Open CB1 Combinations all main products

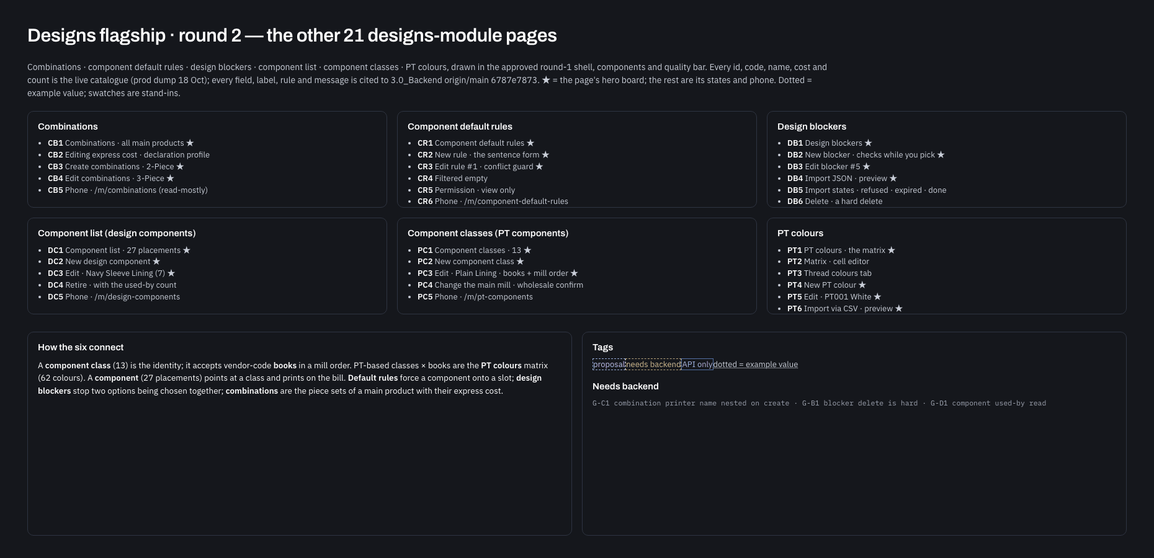point(120,143)
